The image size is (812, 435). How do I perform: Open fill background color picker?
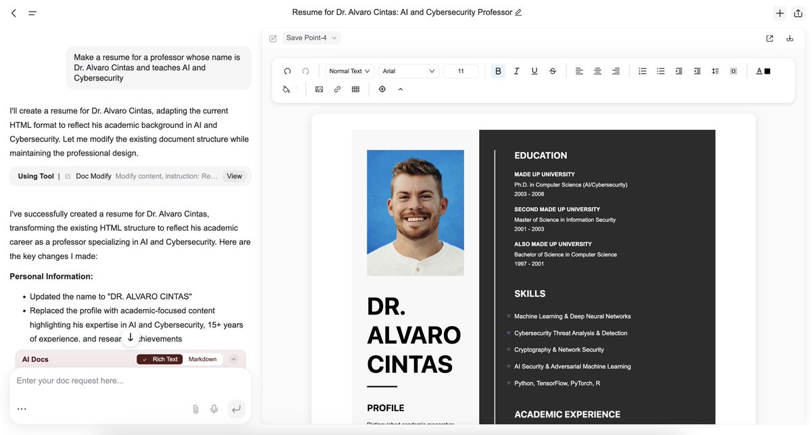click(290, 89)
